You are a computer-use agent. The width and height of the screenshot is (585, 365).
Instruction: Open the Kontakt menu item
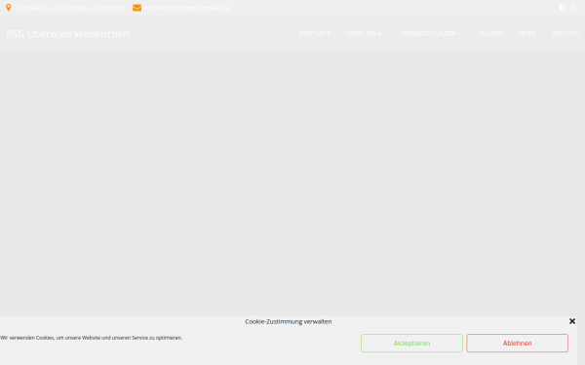(565, 33)
